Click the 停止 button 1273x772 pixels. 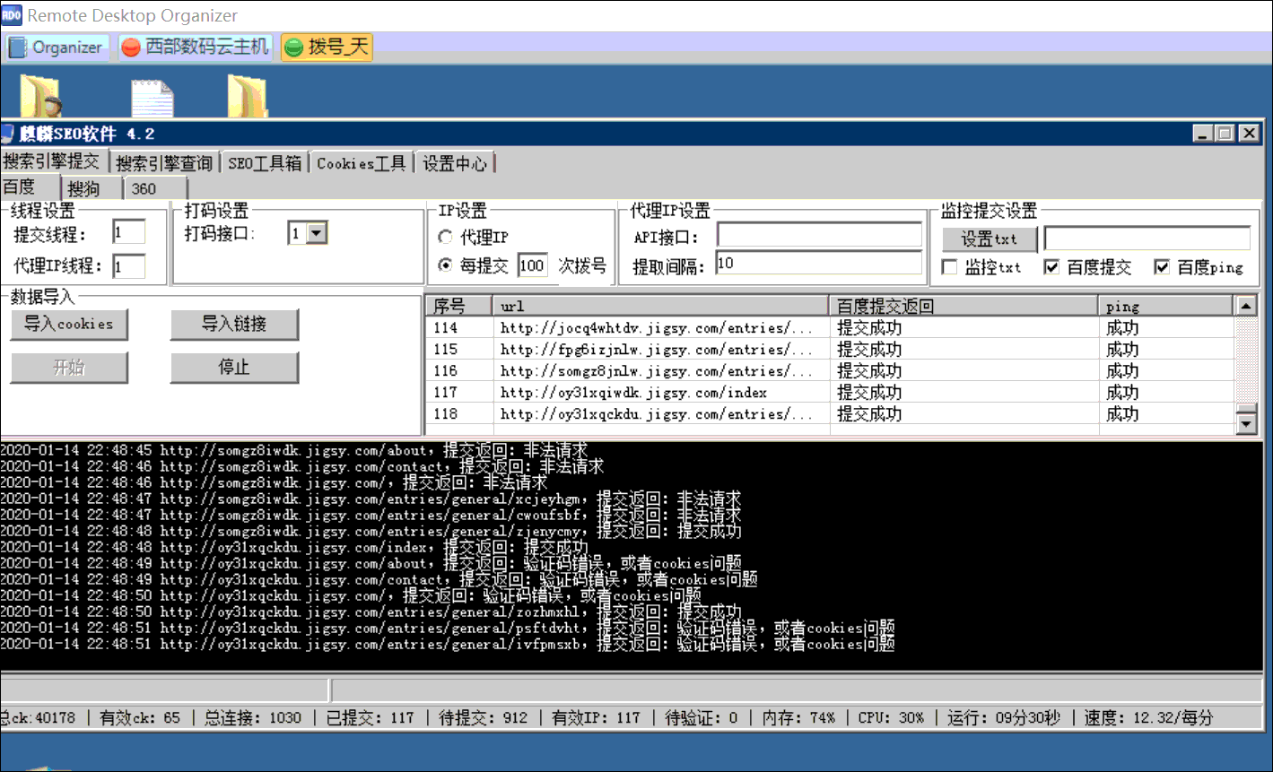234,368
